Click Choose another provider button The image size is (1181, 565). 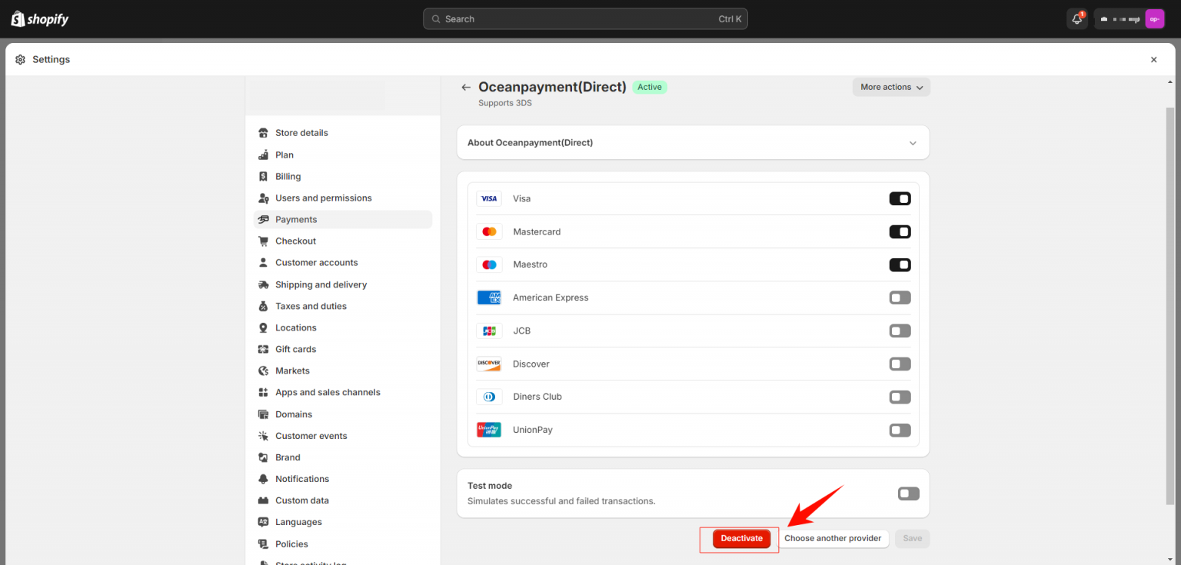[832, 539]
